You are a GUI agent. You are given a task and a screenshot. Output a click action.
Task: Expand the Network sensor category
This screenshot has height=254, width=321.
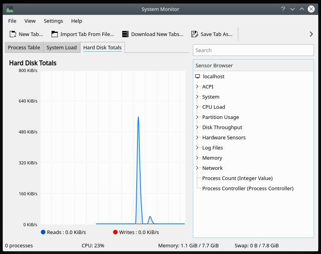198,168
